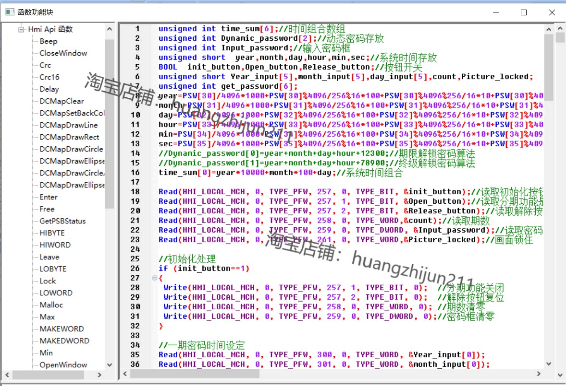
Task: Click the time_sum[0] assignment on line 16
Action: (x=281, y=173)
